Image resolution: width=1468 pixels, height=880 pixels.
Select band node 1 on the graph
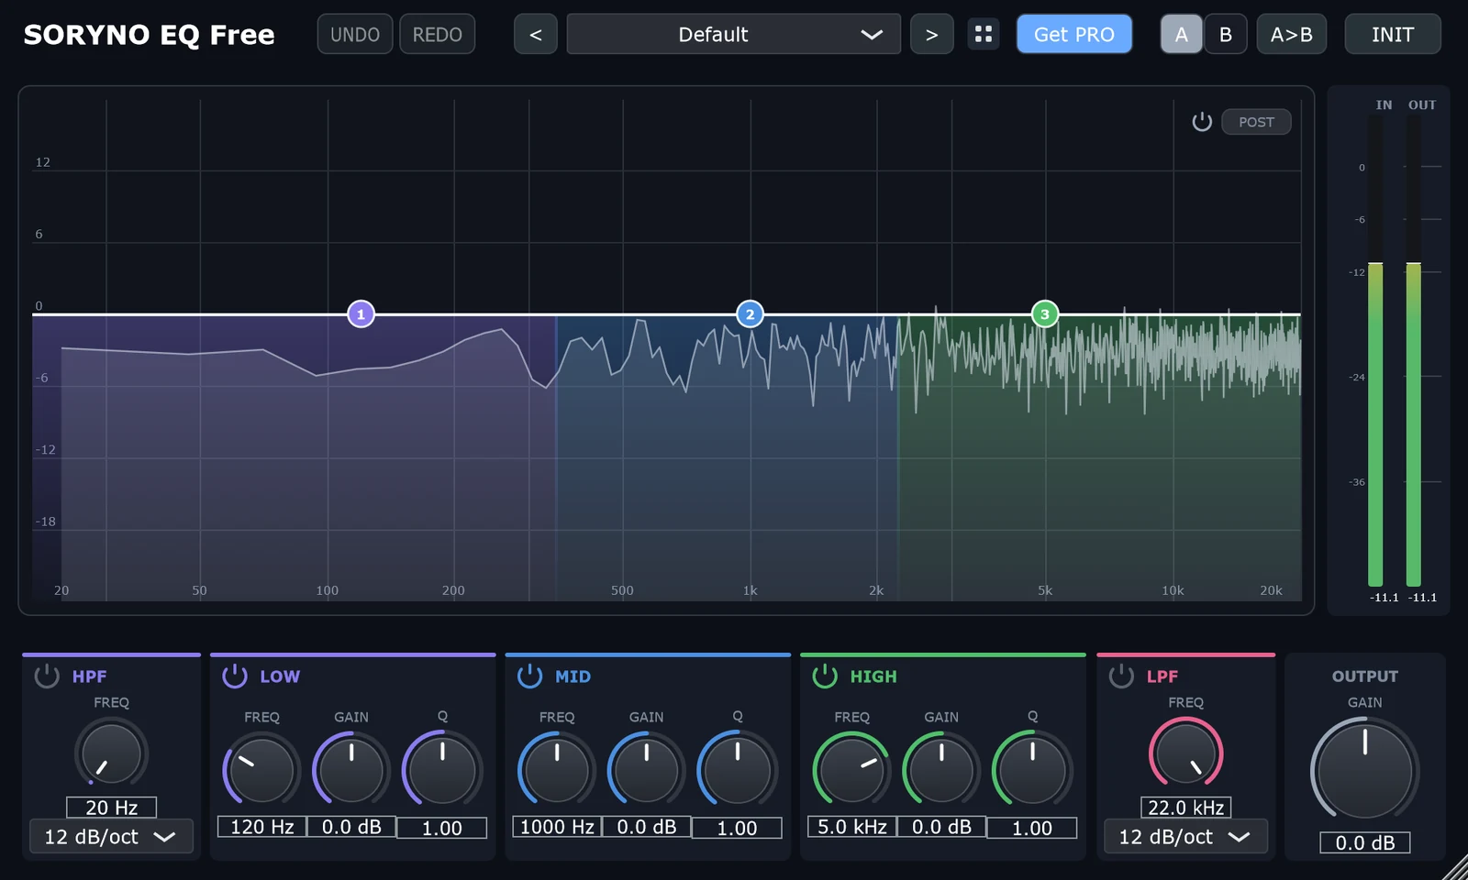361,314
